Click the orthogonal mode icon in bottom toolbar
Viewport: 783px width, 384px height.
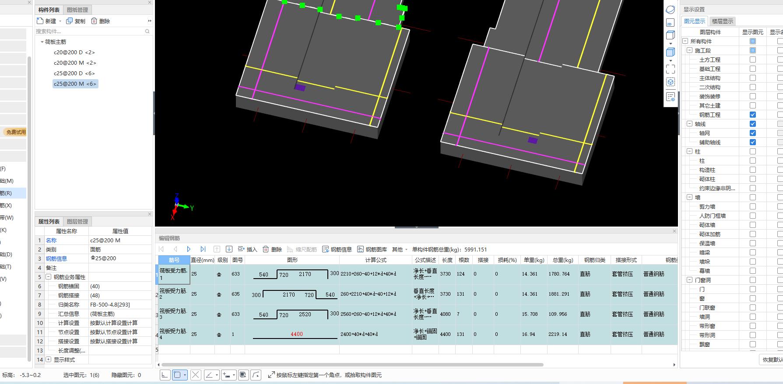165,375
